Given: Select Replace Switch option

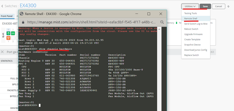Looking at the screenshot, I should coord(191,55).
